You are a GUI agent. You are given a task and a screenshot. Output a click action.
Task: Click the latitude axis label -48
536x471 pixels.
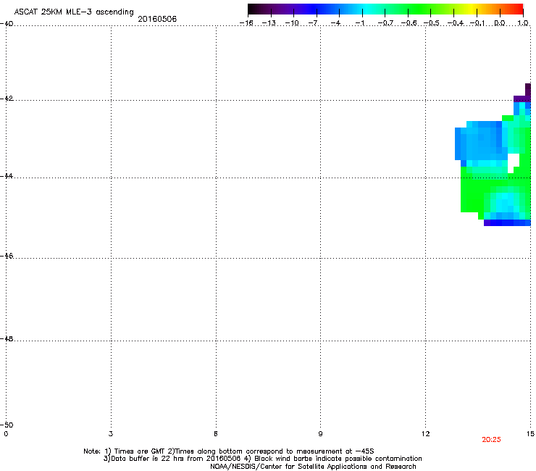point(7,339)
